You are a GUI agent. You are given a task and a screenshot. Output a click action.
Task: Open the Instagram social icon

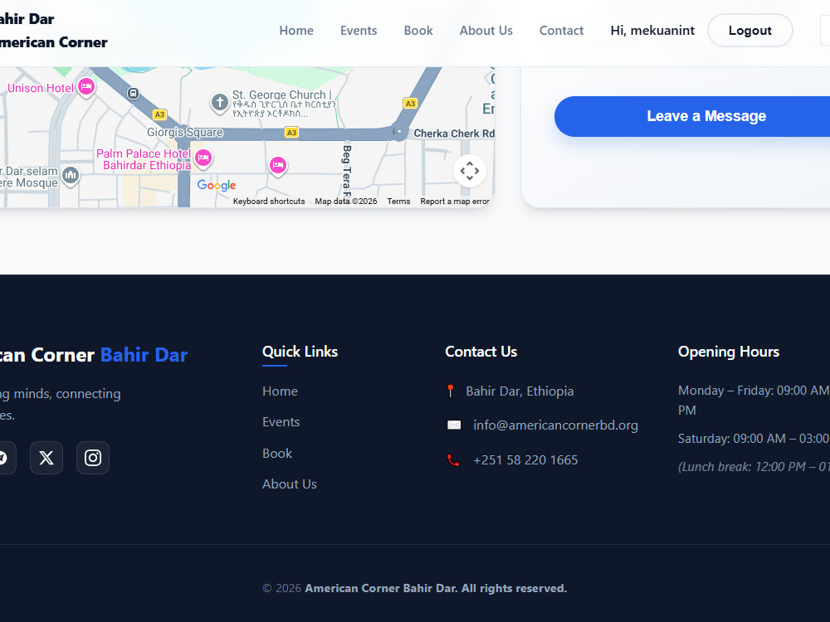point(93,458)
